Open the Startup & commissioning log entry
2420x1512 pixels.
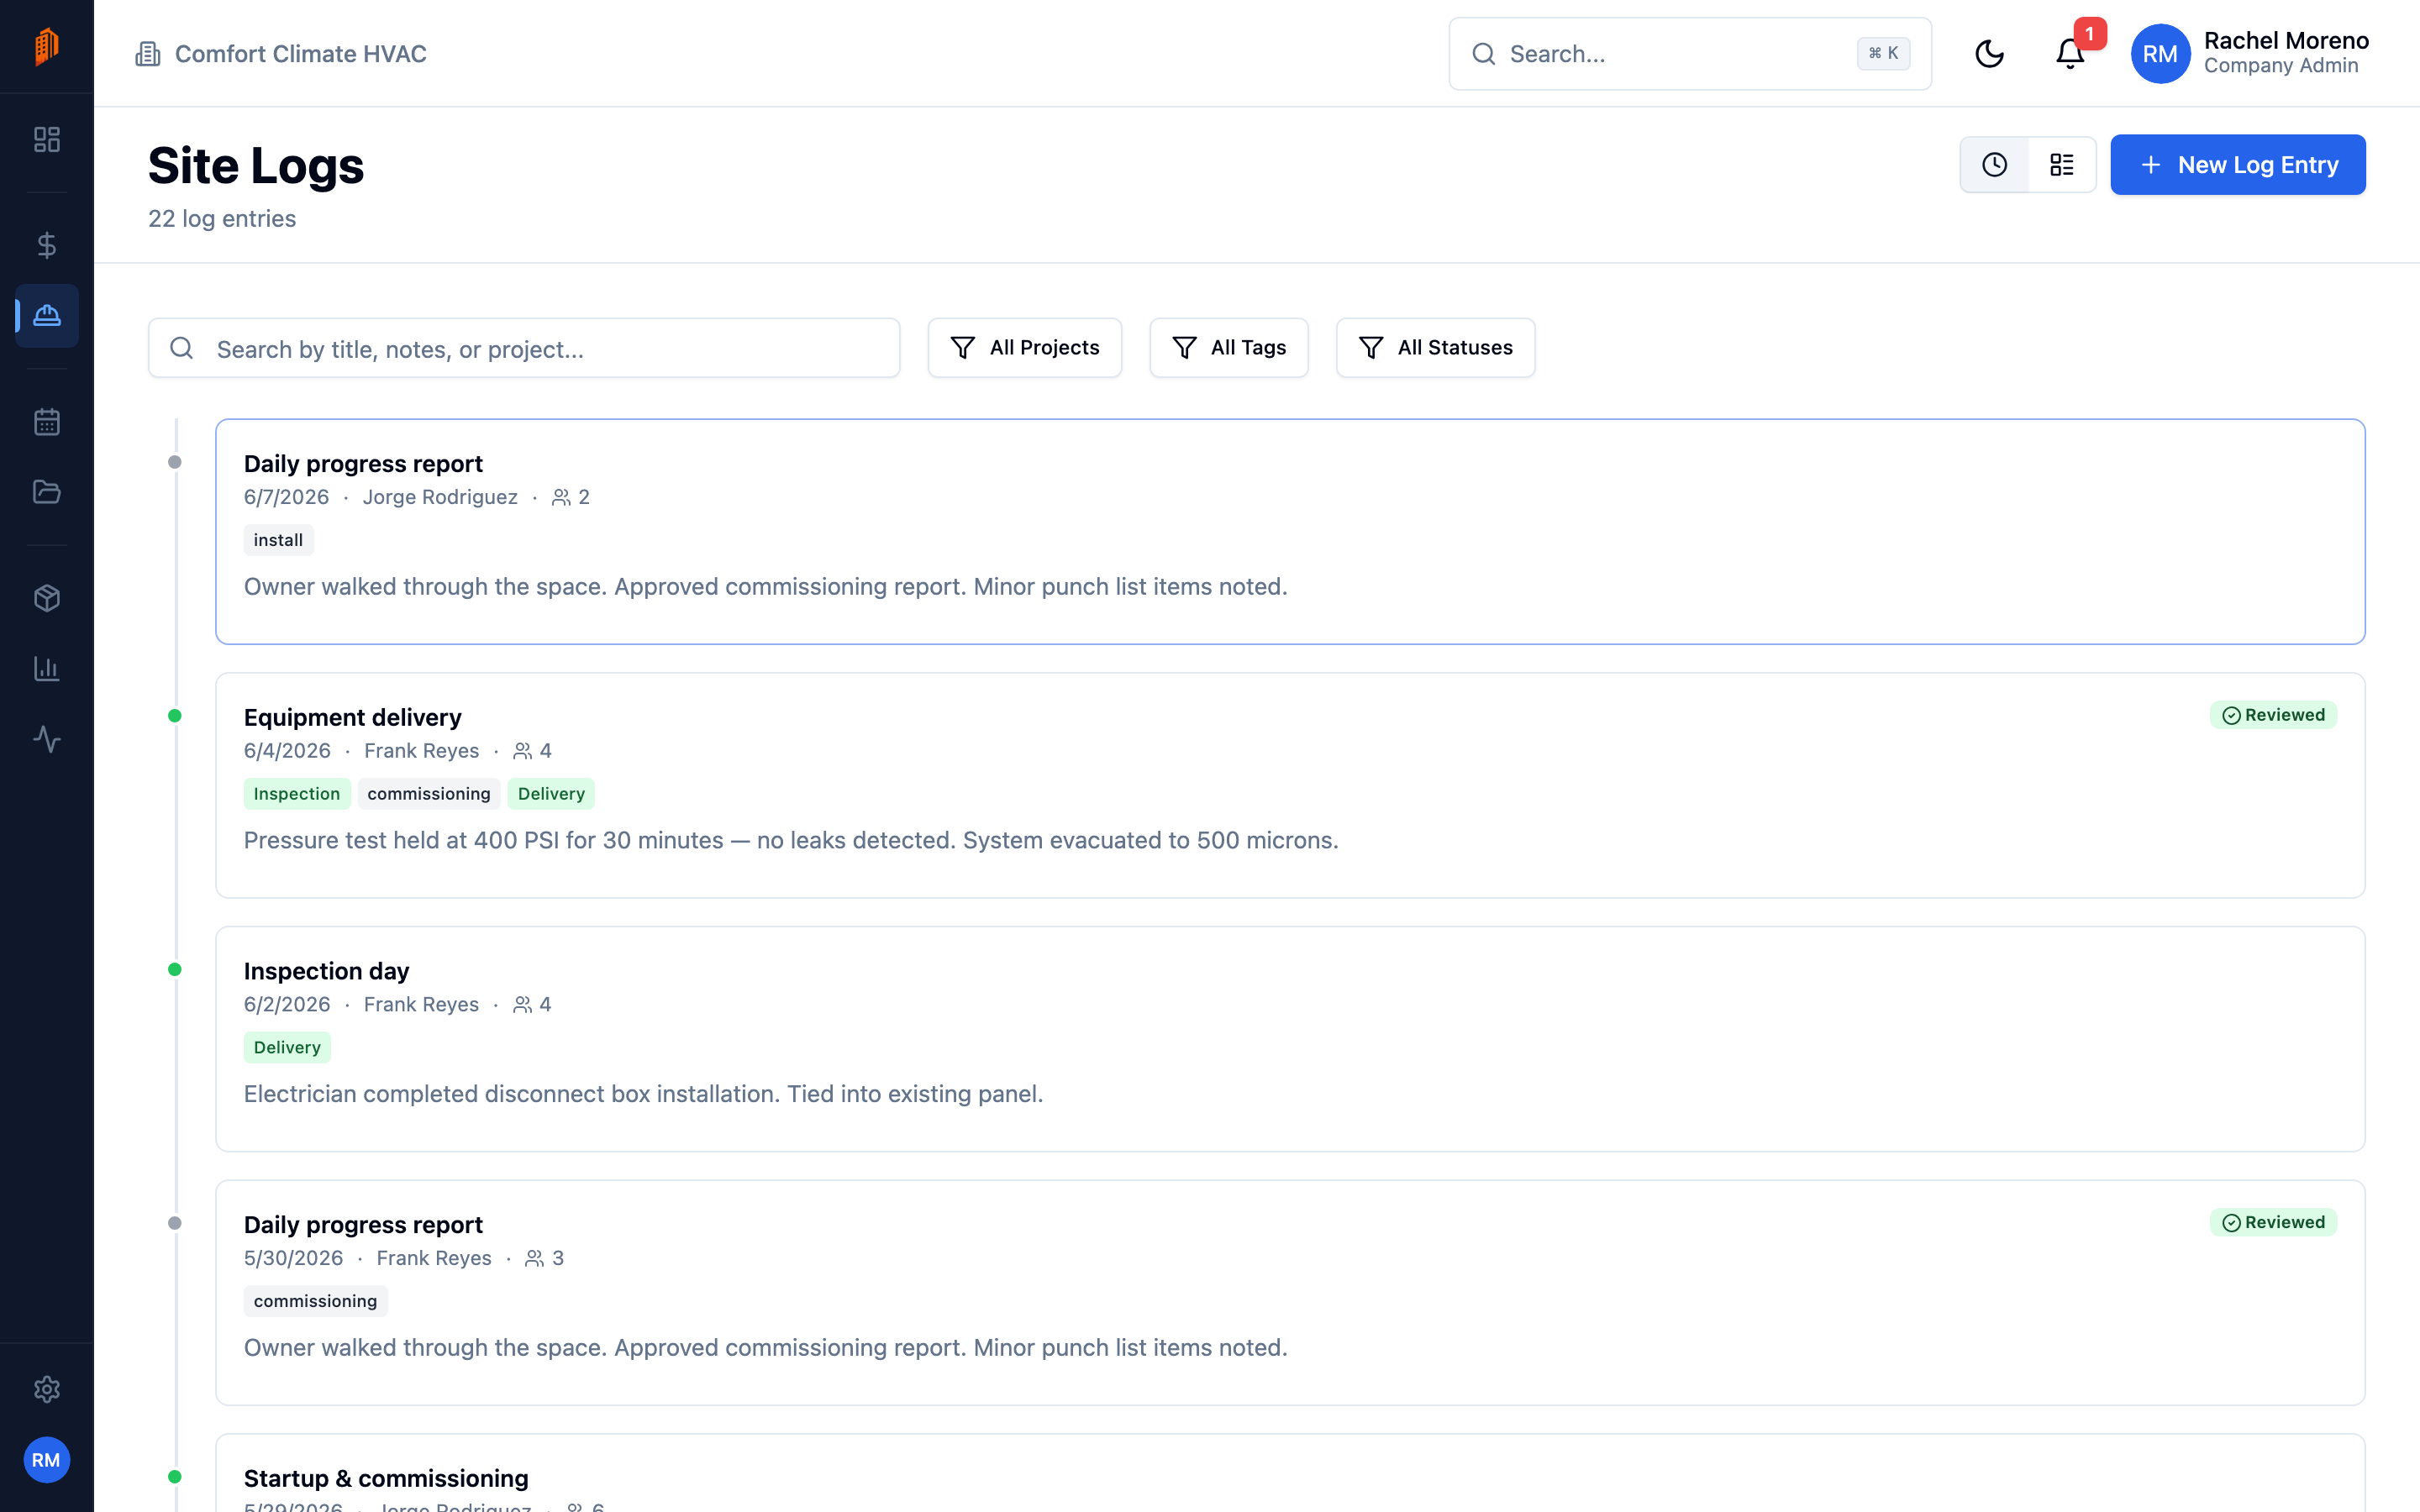click(x=1290, y=1473)
